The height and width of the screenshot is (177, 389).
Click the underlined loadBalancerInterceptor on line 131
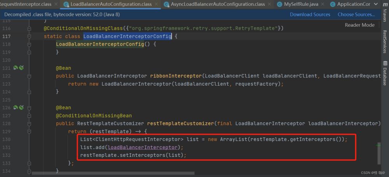pyautogui.click(x=143, y=147)
